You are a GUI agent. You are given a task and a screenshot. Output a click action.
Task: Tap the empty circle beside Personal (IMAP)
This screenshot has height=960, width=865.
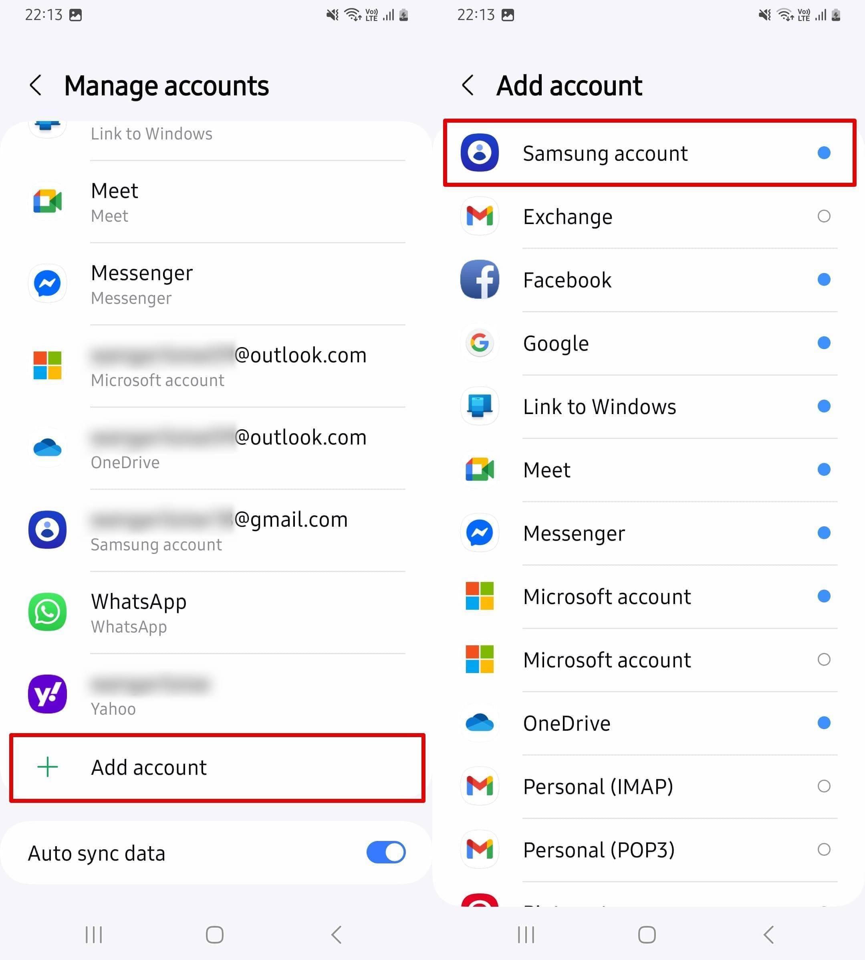coord(824,786)
